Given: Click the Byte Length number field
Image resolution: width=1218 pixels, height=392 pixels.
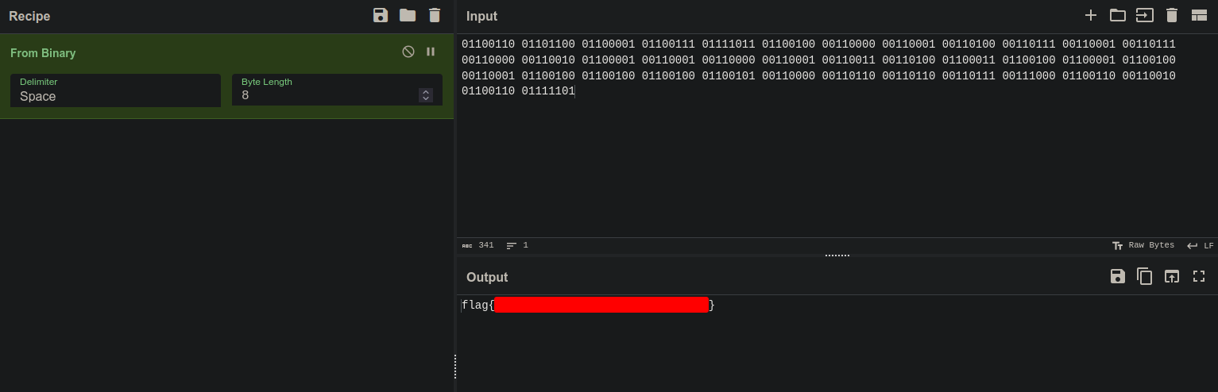Looking at the screenshot, I should point(327,95).
